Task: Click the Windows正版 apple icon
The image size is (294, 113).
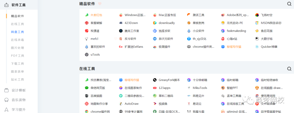Action: [x=121, y=15]
